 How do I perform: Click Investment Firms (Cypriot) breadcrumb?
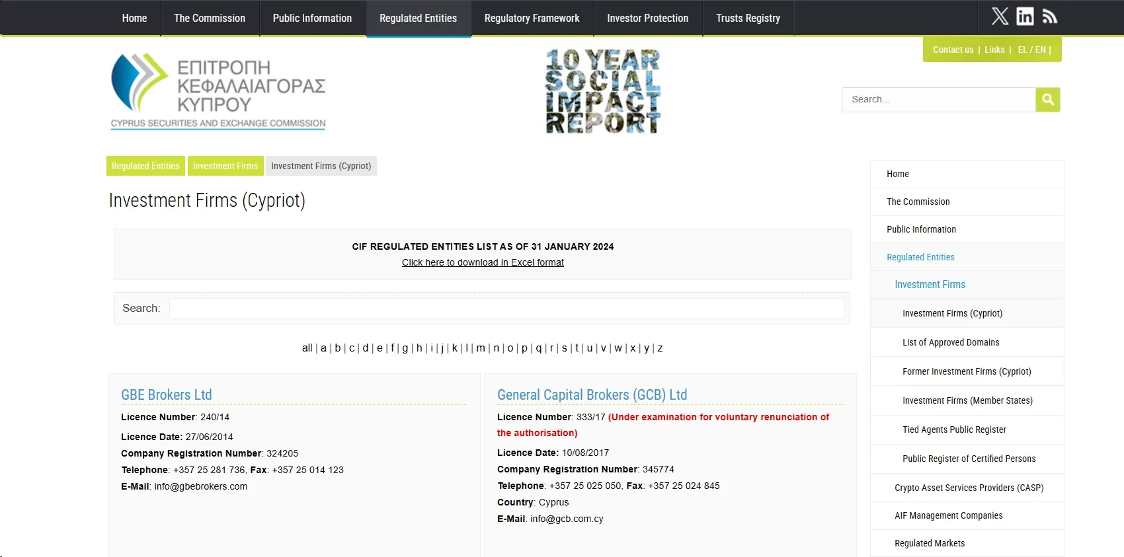(x=321, y=166)
